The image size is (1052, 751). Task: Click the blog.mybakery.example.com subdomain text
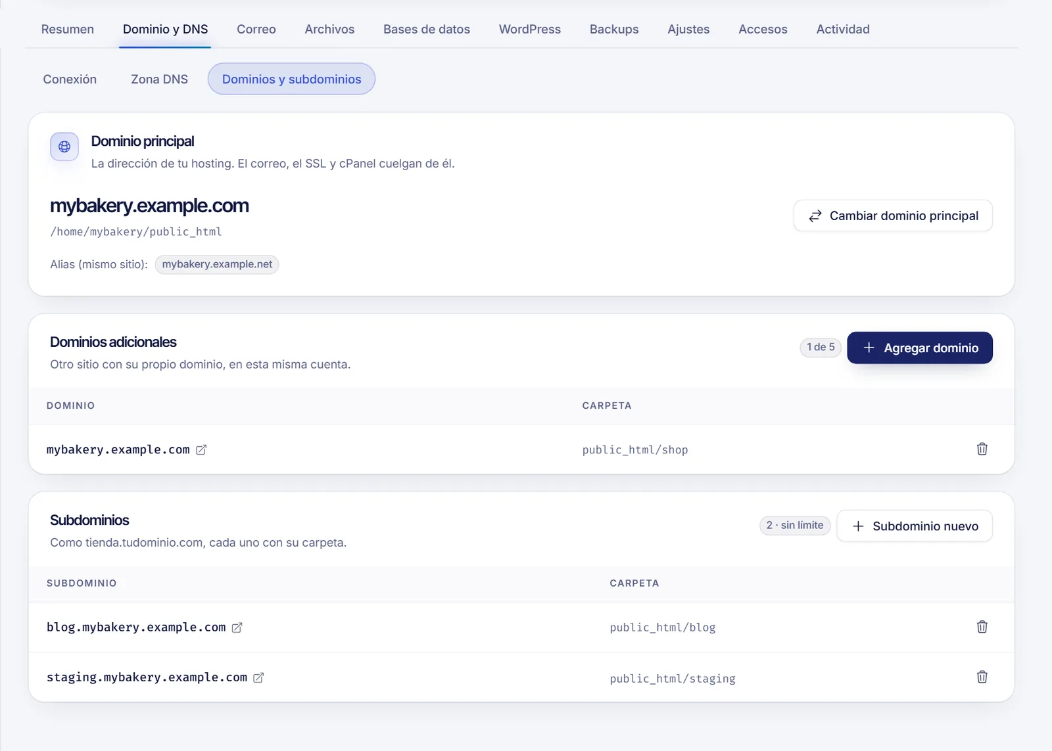pos(136,627)
